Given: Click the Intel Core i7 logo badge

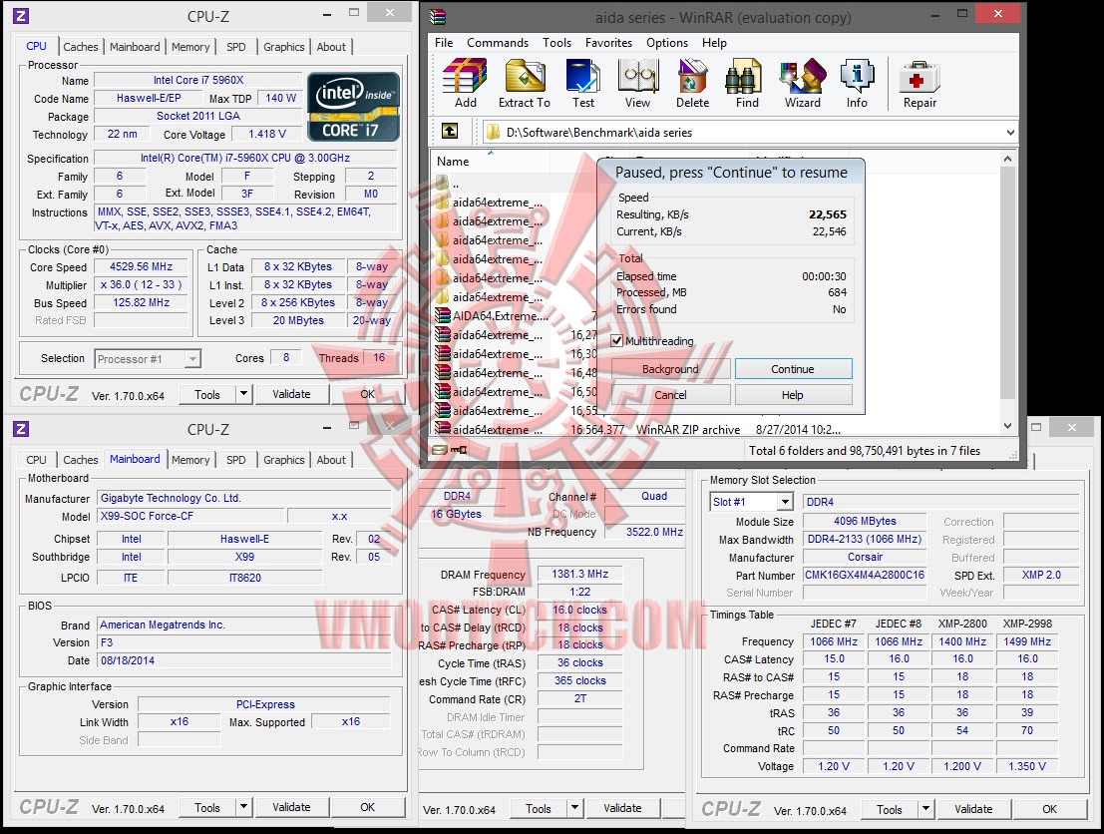Looking at the screenshot, I should point(353,107).
